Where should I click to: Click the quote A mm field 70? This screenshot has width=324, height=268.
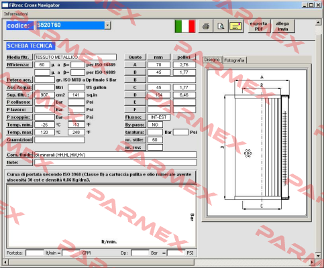coord(159,65)
